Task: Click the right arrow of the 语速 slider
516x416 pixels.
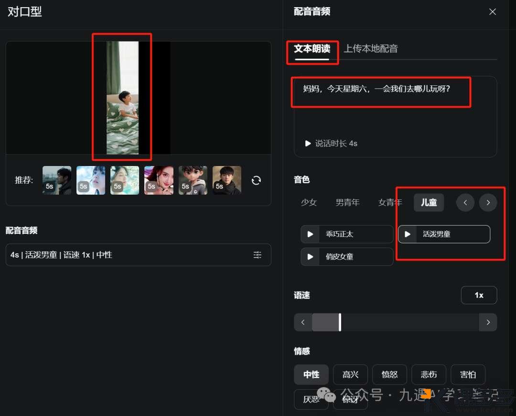Action: click(x=488, y=322)
